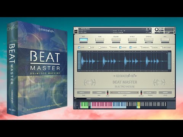
Task: Click the rightmost top-row button
Action: coord(165,40)
